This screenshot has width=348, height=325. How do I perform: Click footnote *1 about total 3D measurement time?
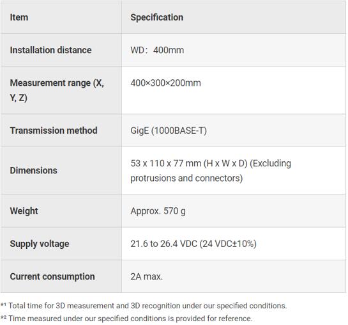[x=144, y=306]
